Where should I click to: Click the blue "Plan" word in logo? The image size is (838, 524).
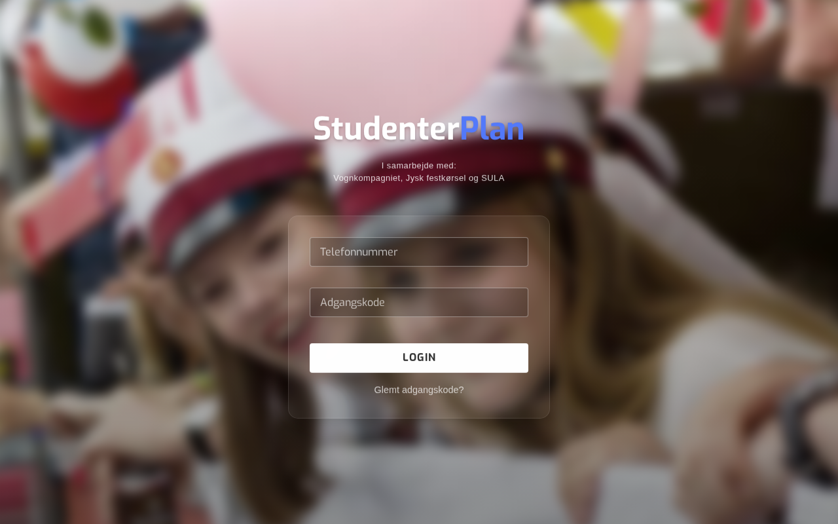(492, 129)
